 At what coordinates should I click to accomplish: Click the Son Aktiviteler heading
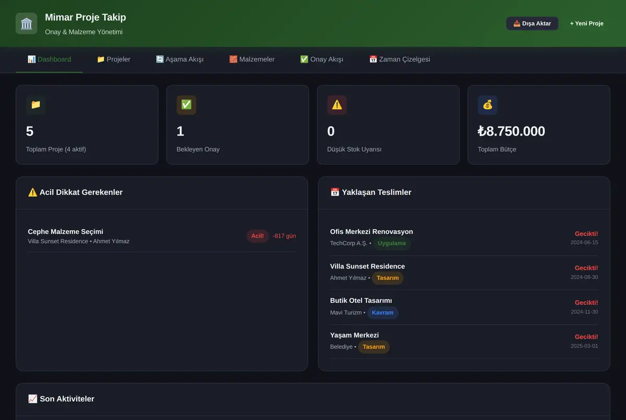tap(61, 399)
